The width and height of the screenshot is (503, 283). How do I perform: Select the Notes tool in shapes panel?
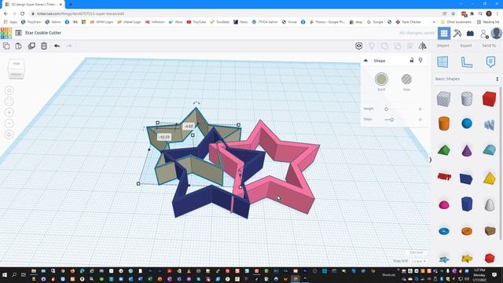pyautogui.click(x=490, y=62)
